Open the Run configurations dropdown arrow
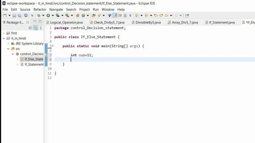Image resolution: width=255 pixels, height=143 pixels. coord(53,15)
